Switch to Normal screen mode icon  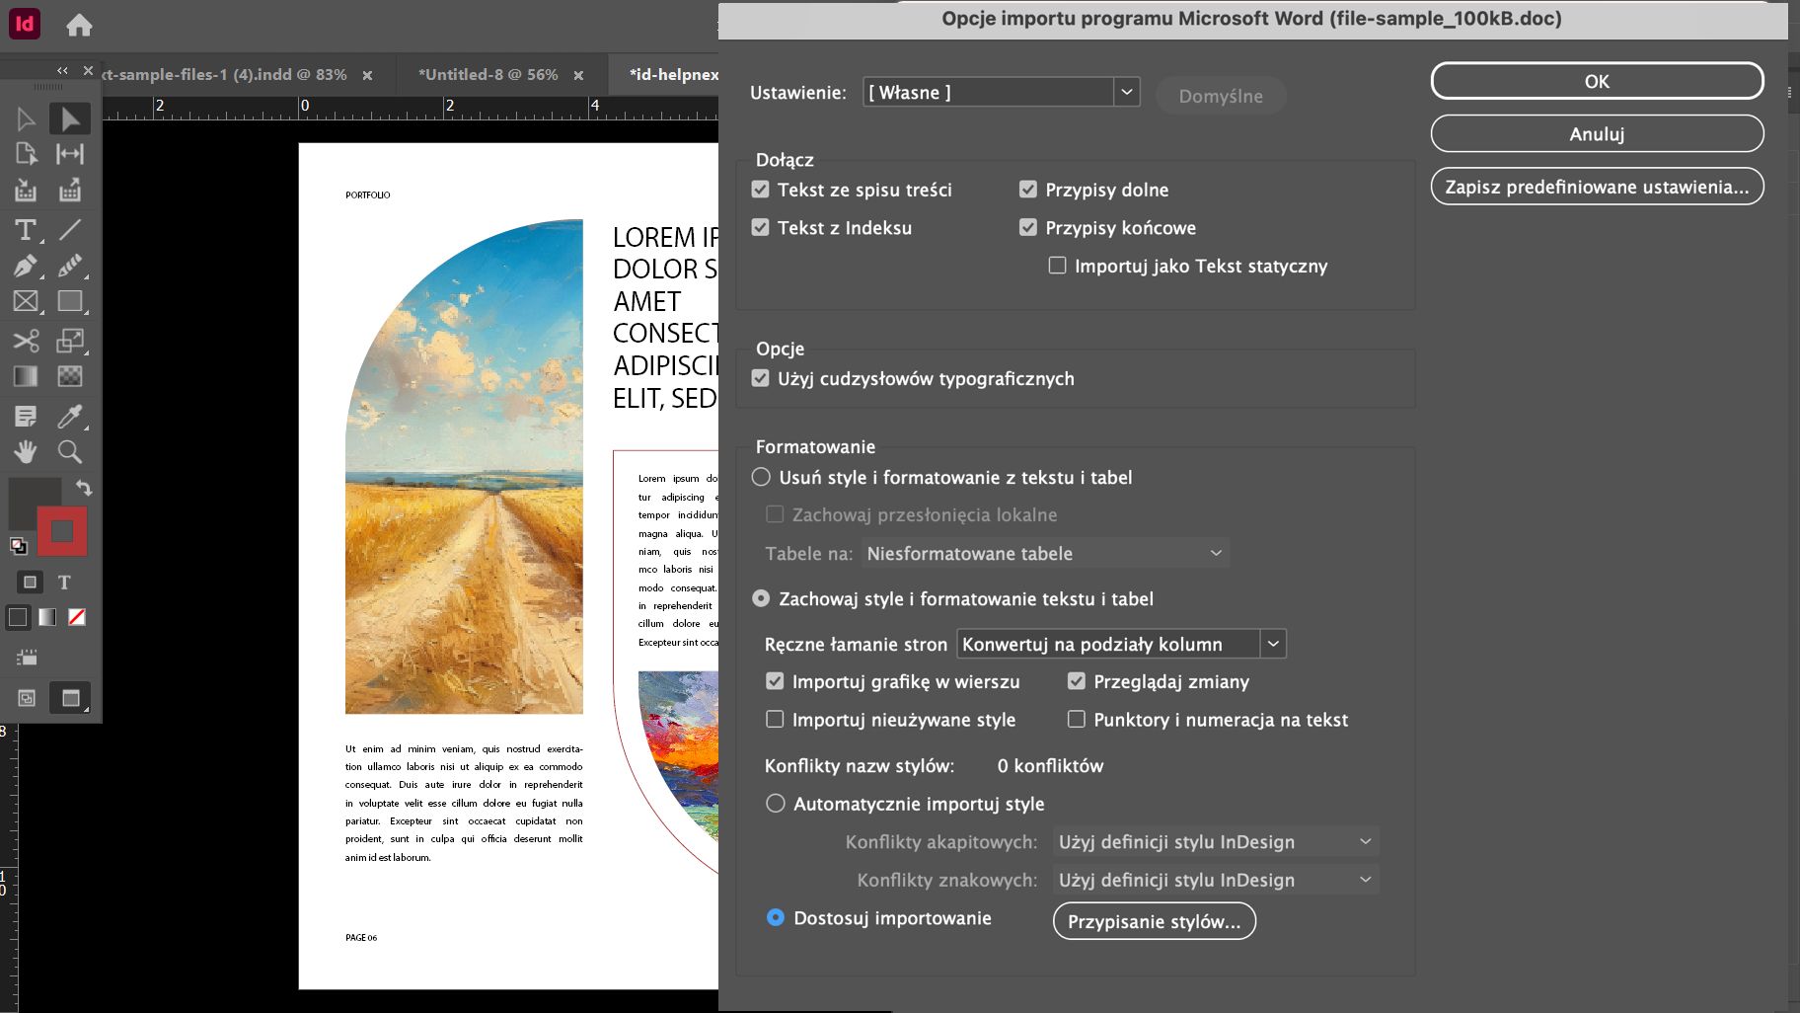pyautogui.click(x=27, y=698)
